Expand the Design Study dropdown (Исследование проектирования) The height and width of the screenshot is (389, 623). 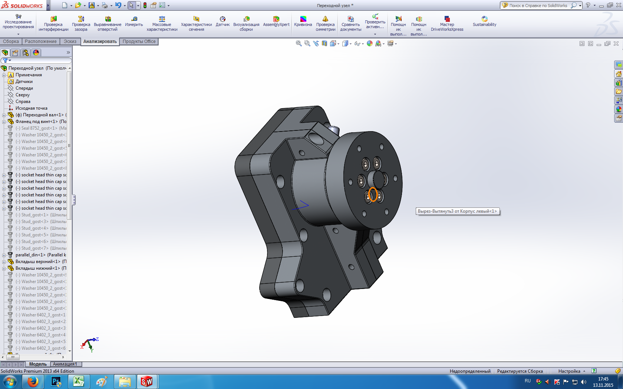[x=18, y=34]
